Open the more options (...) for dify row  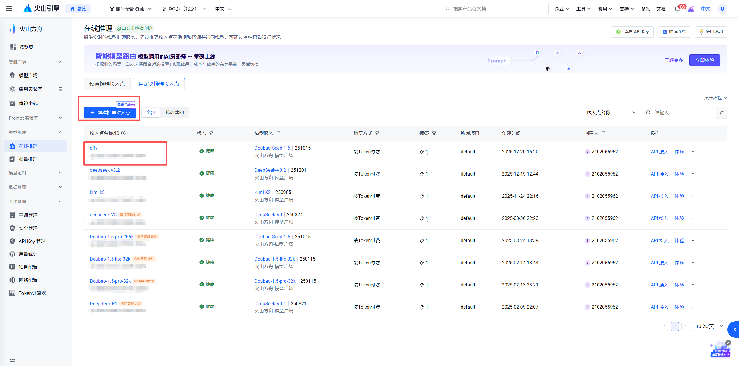tap(692, 152)
